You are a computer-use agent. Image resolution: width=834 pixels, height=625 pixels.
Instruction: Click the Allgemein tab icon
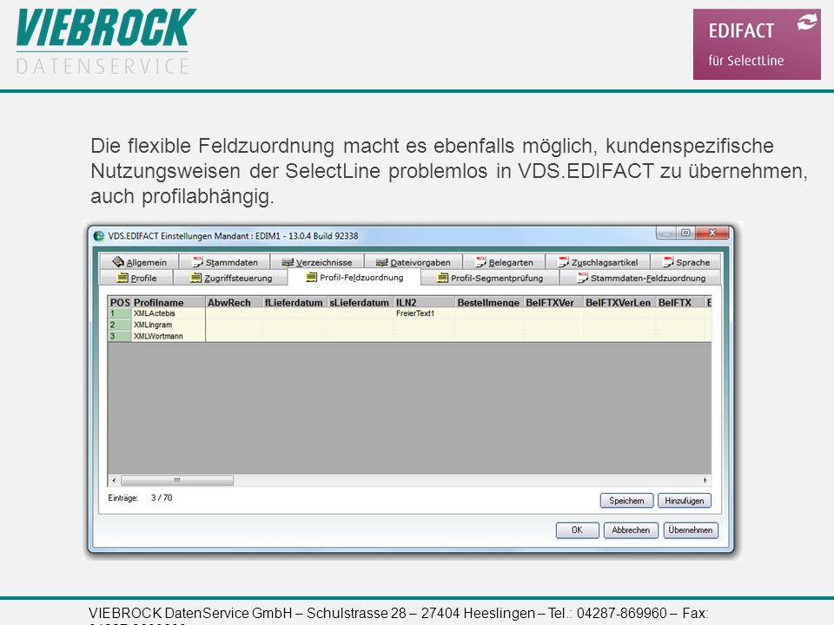(x=118, y=261)
